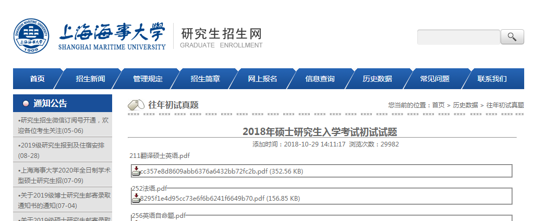Download the cc357e8d8609abb6376a6432bb72fc2b.pdf file link
Viewport: 556px width, 221px height.
tap(204, 171)
